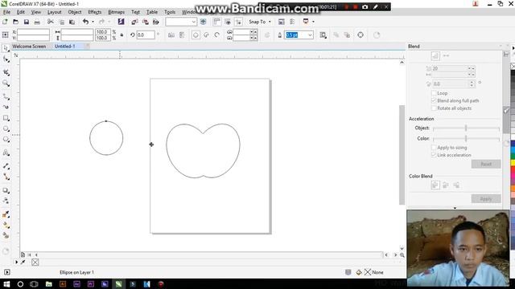Open the File menu
Image resolution: width=515 pixels, height=289 pixels.
(6, 12)
